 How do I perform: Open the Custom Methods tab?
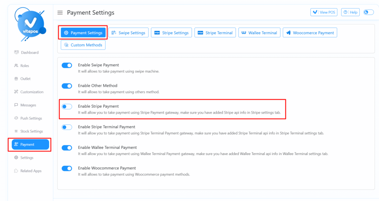point(83,45)
